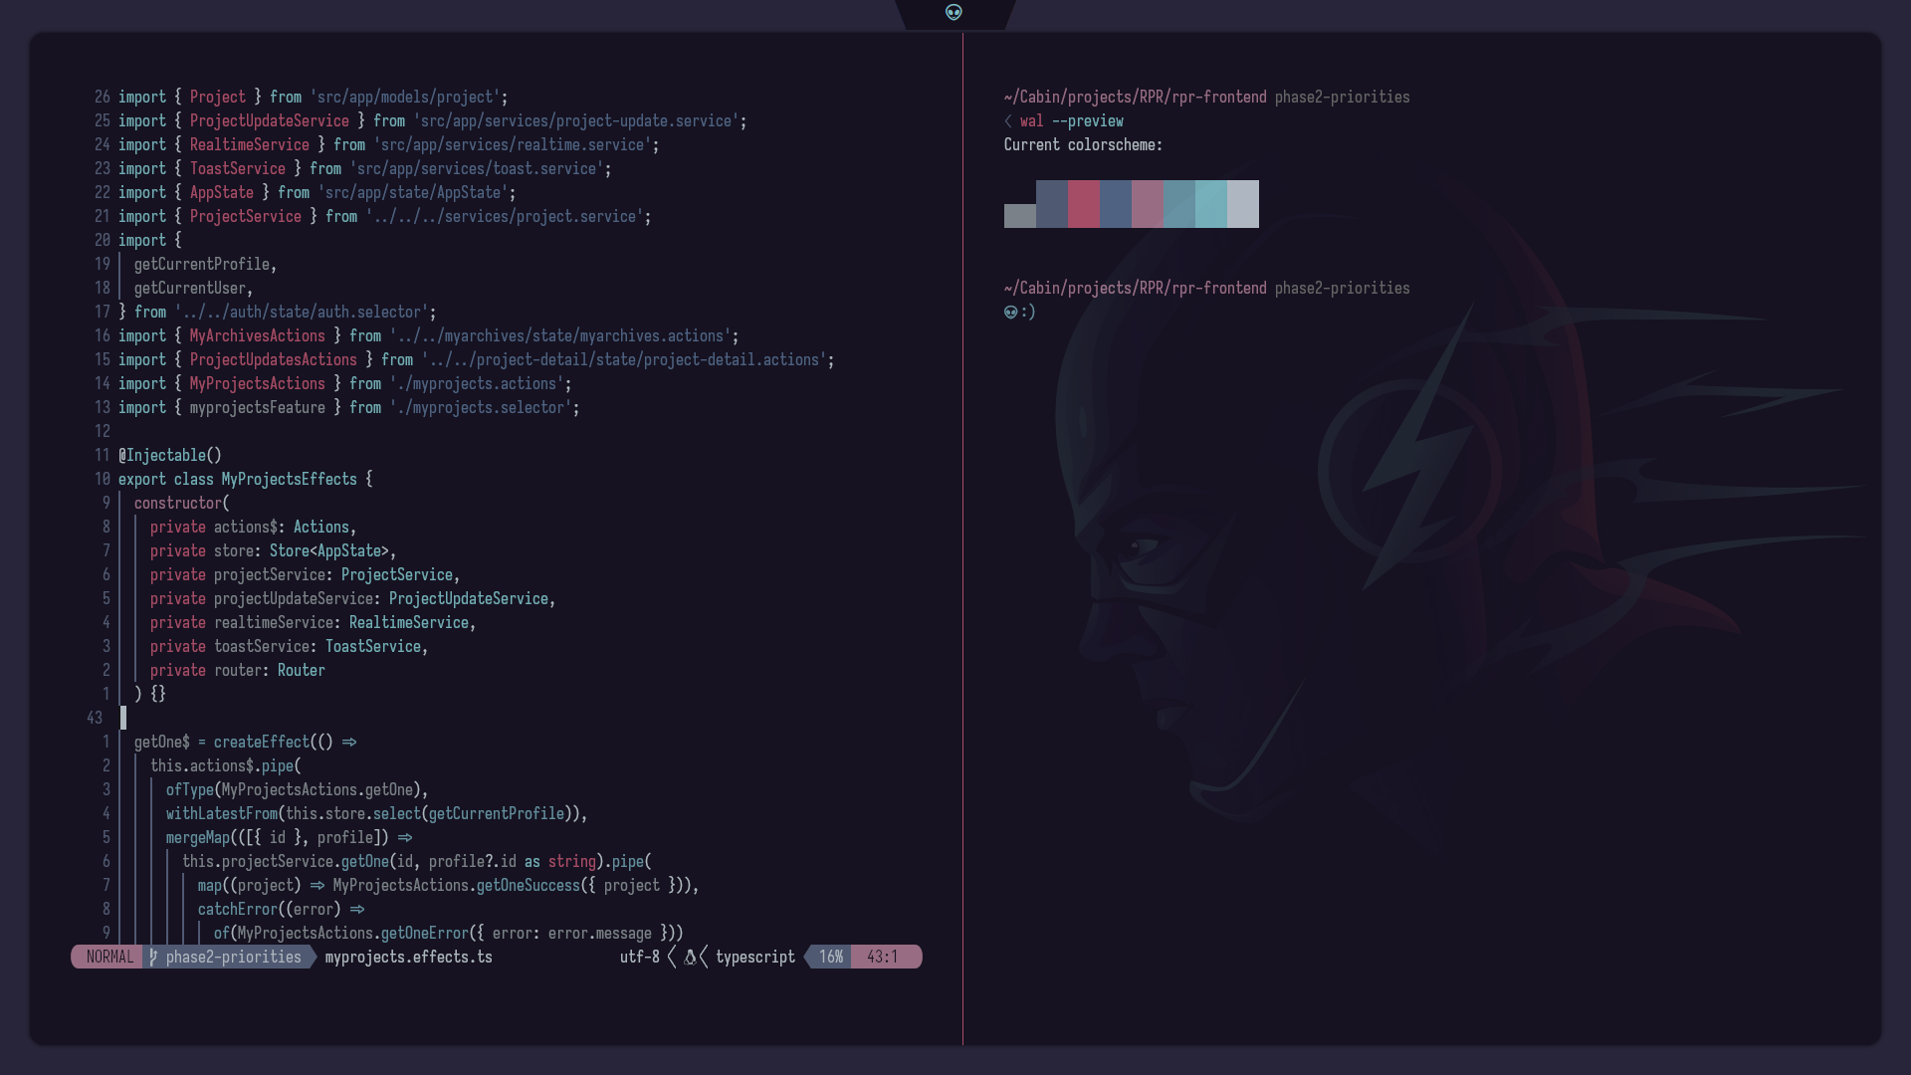Click the git branch icon in statusline

tap(153, 958)
